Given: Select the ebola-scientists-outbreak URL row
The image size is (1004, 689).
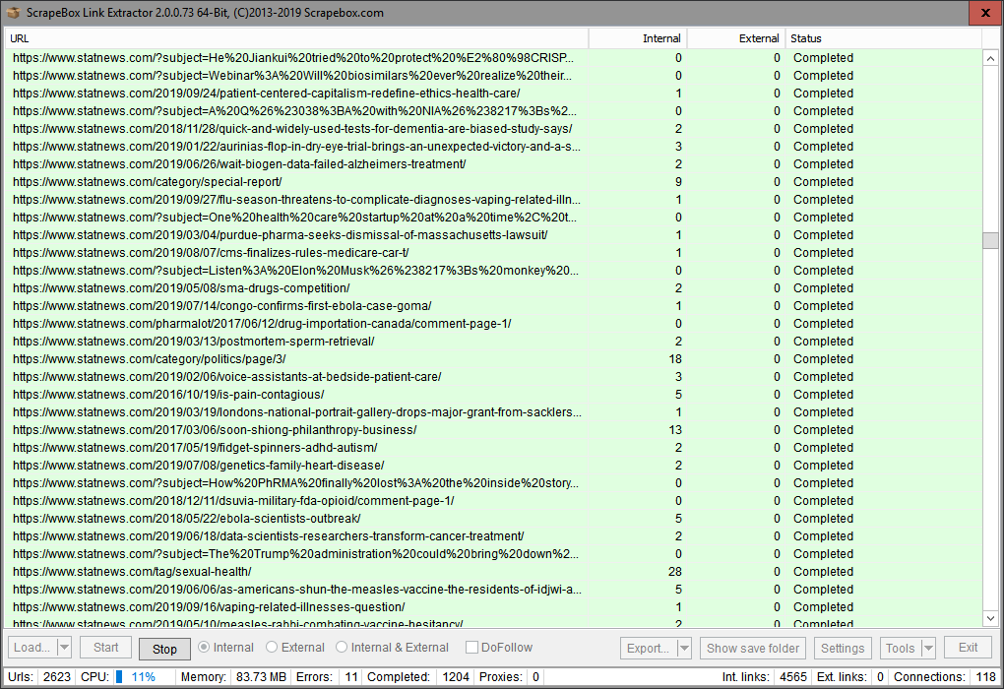Looking at the screenshot, I should tap(493, 518).
